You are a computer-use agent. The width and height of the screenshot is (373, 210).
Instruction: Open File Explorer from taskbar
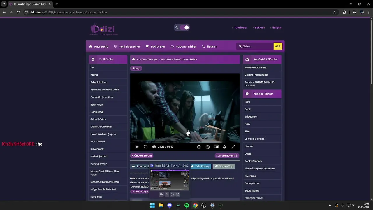coord(161,205)
